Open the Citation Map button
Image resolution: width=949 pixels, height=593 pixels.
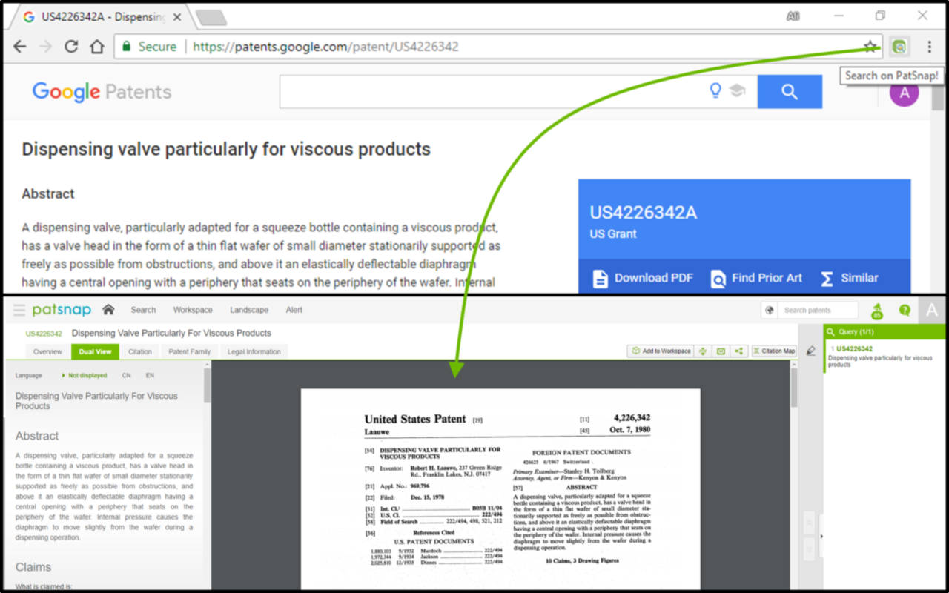tap(774, 351)
